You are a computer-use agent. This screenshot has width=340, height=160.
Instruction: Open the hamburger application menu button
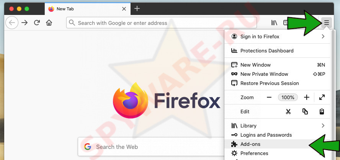(x=327, y=23)
